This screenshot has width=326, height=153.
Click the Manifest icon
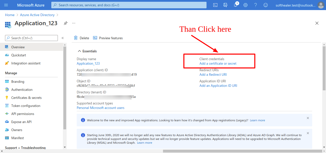coord(7,138)
